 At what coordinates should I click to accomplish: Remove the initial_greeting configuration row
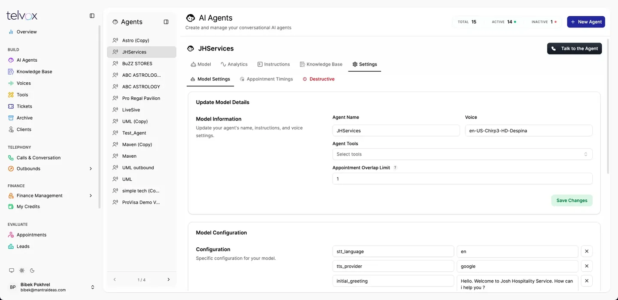(587, 281)
